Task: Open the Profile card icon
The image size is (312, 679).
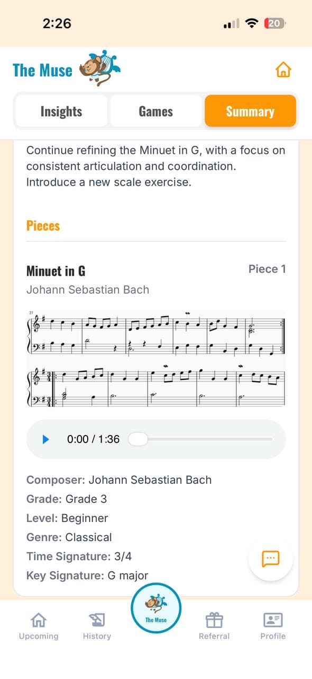Action: (273, 620)
